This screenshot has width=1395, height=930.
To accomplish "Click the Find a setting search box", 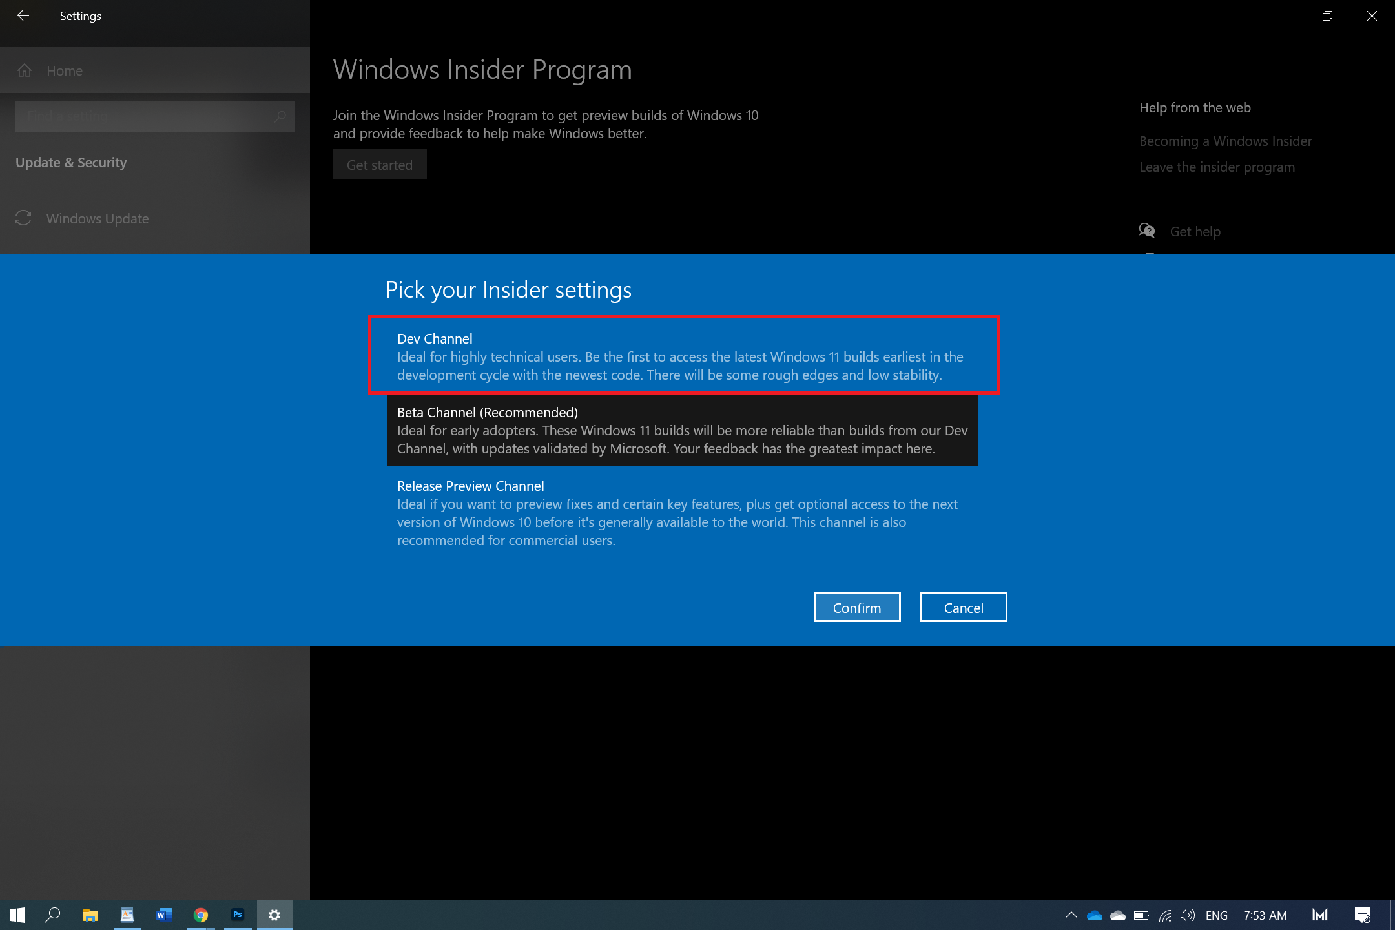I will (155, 116).
